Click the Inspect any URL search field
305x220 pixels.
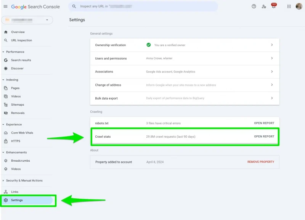(143, 6)
